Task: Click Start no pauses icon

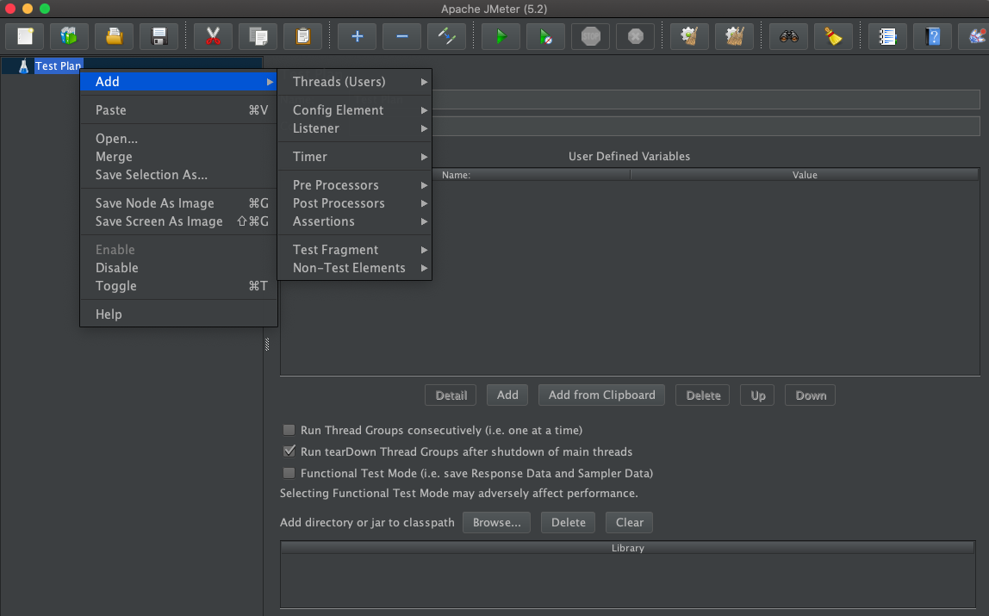Action: point(545,36)
